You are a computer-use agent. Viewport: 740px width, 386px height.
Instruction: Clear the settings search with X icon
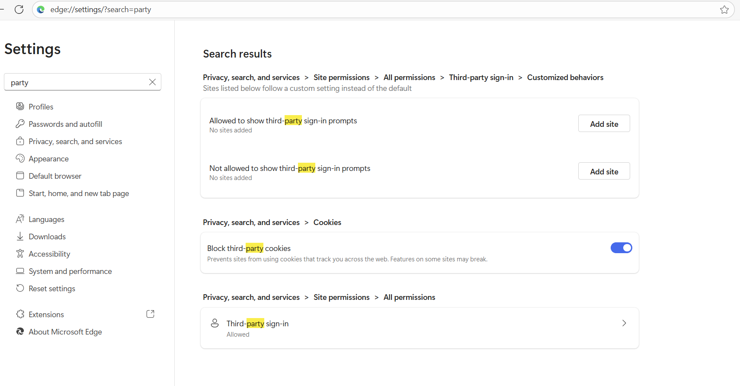tap(152, 82)
